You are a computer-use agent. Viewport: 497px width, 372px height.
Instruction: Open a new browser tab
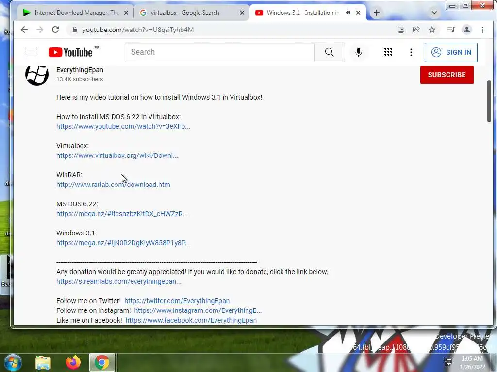point(377,13)
